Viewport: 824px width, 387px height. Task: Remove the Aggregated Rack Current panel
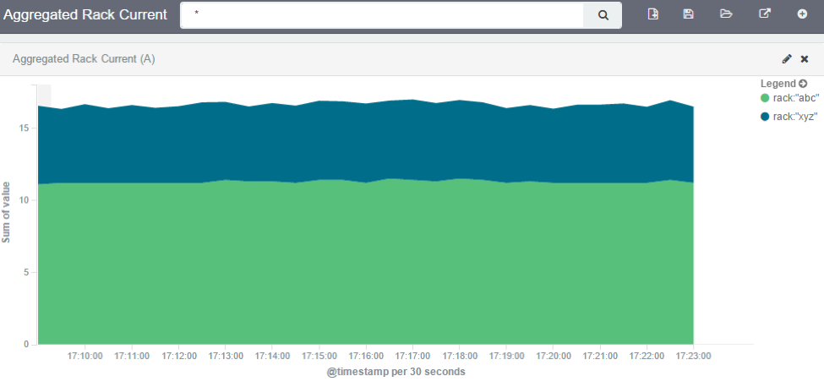click(x=805, y=59)
